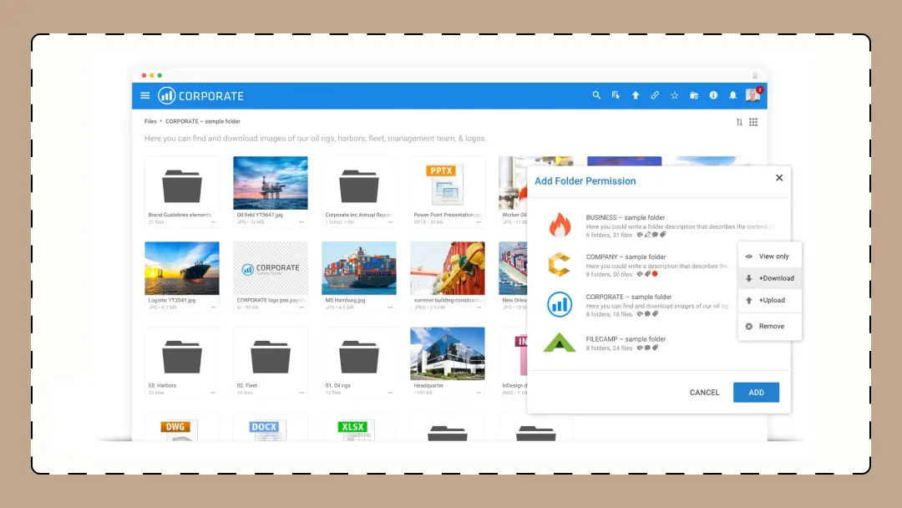This screenshot has width=902, height=508.
Task: Open more options for Brand Guidelines elements
Action: tap(213, 222)
